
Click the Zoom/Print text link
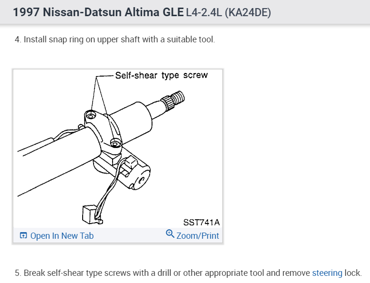198,236
